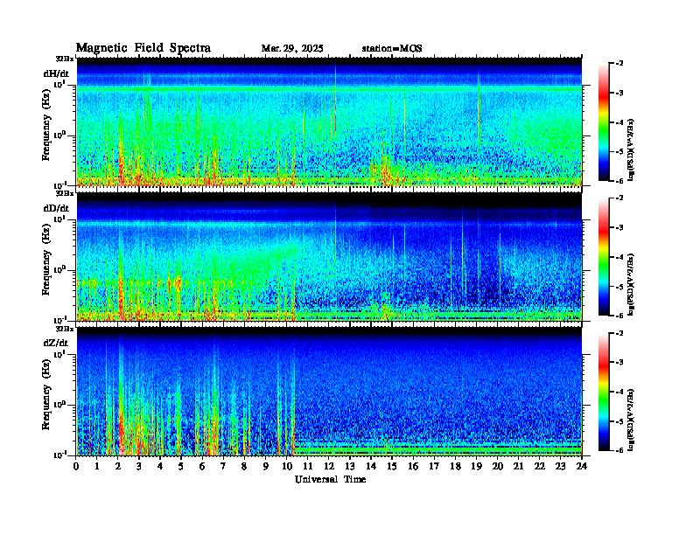Click hour '11' on the time axis
The height and width of the screenshot is (535, 693).
[308, 466]
